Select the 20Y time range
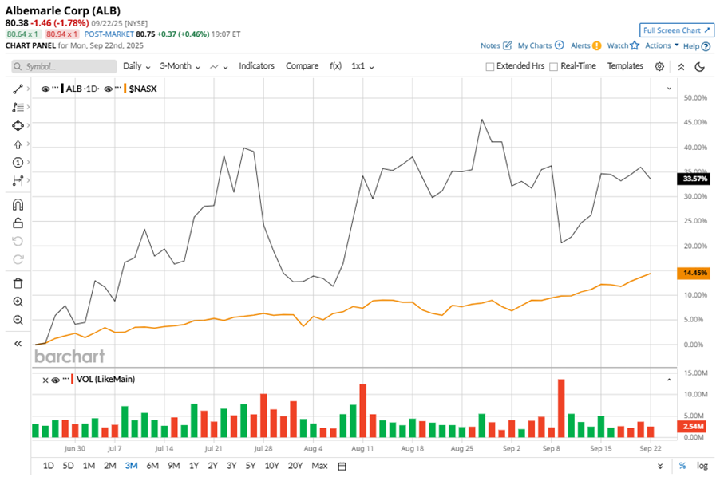 (295, 466)
